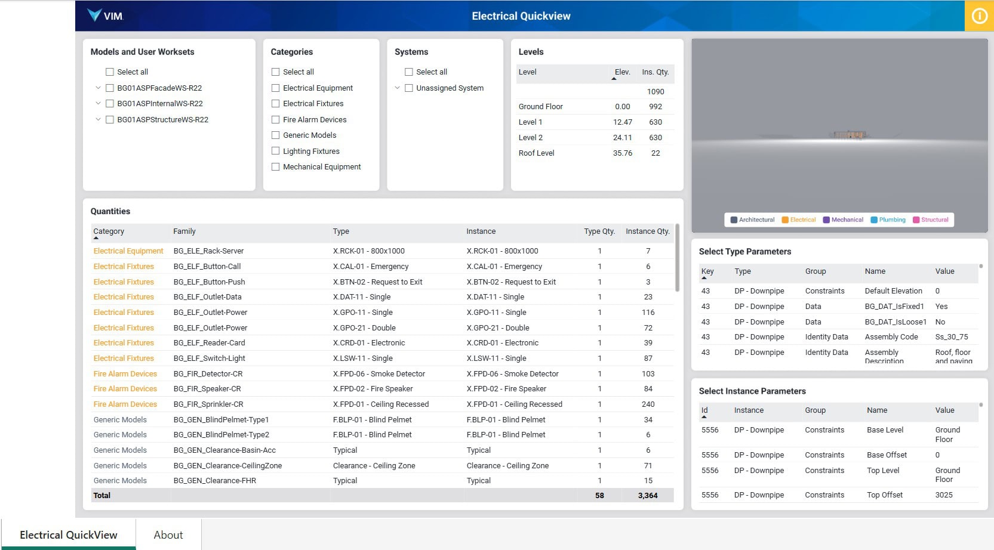This screenshot has height=550, width=994.
Task: Select the BG_ELE_Rack-Server family row
Action: [x=383, y=251]
